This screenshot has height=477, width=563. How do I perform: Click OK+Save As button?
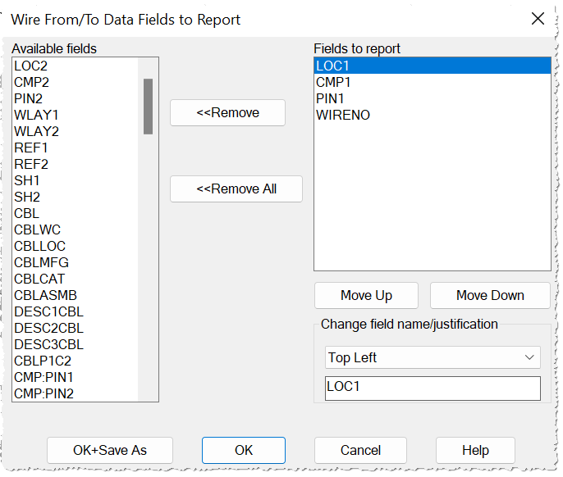pyautogui.click(x=110, y=450)
